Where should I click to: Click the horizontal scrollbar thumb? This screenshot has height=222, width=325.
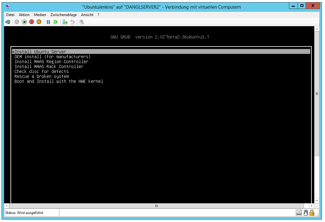[156, 206]
